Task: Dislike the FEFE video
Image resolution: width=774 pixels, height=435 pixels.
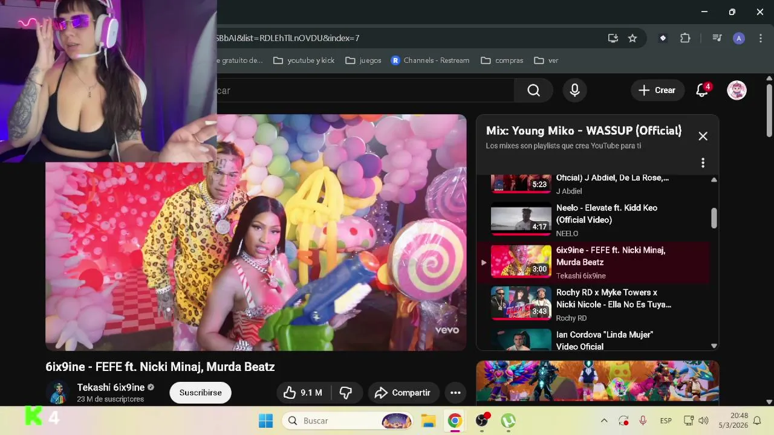Action: [x=346, y=393]
